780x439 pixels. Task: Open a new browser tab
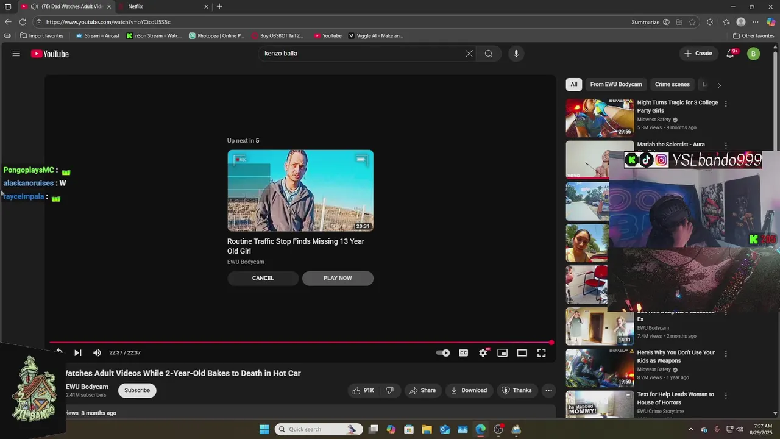(x=219, y=7)
